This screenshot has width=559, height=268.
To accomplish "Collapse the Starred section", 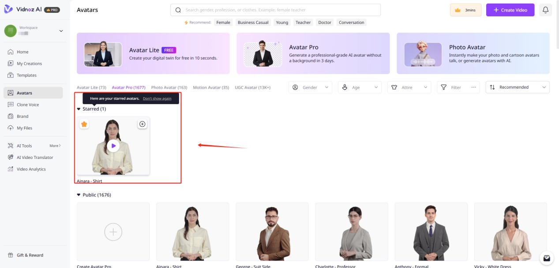I will (79, 109).
